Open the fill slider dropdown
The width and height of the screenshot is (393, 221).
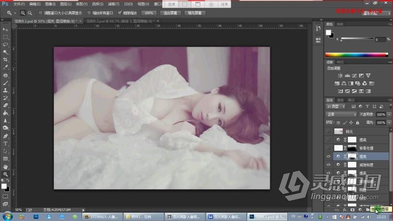click(x=389, y=123)
